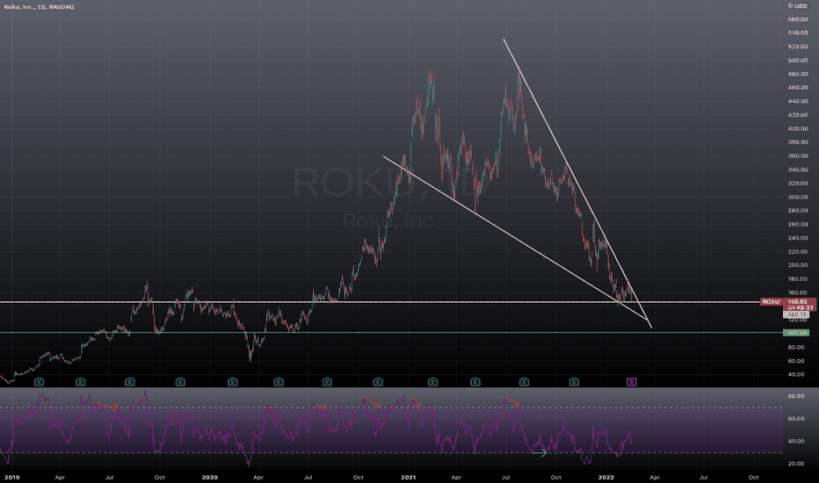This screenshot has width=819, height=483.
Task: Open the February 2020 earnings E marker
Action: (x=233, y=382)
